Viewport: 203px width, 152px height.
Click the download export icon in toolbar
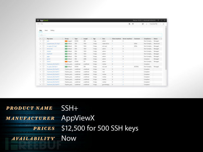147,24
